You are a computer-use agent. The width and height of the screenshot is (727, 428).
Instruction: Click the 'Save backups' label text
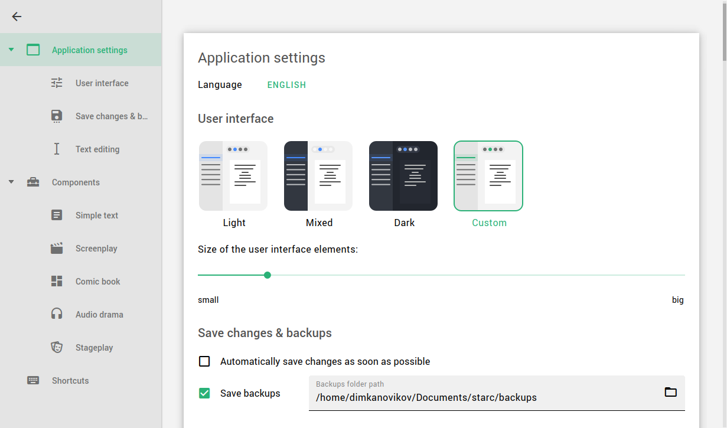click(250, 393)
